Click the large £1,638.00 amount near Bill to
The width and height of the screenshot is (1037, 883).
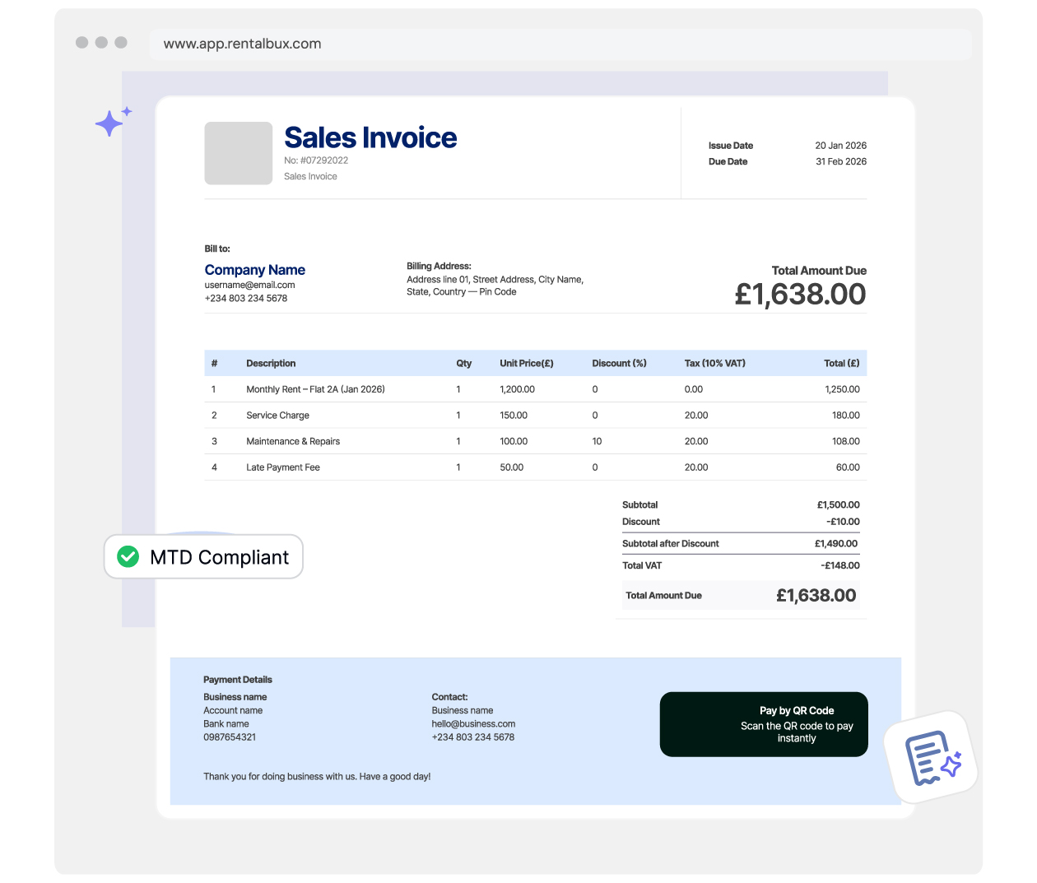pos(800,294)
